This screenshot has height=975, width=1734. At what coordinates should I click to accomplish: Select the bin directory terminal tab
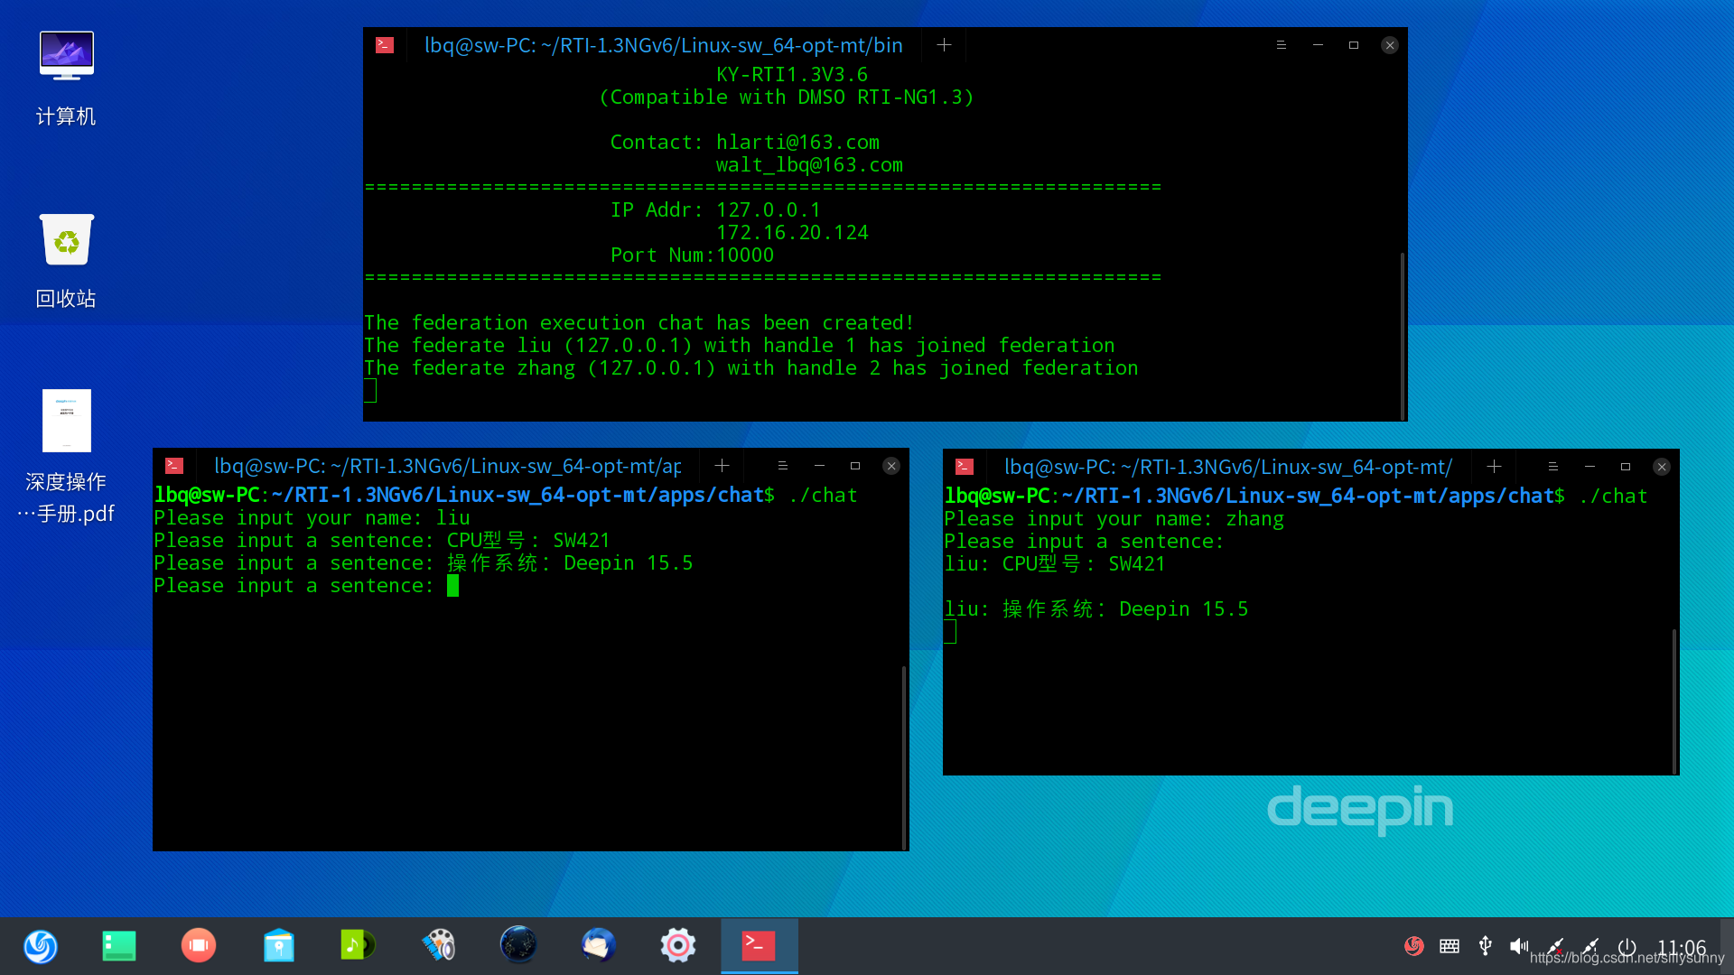coord(663,45)
